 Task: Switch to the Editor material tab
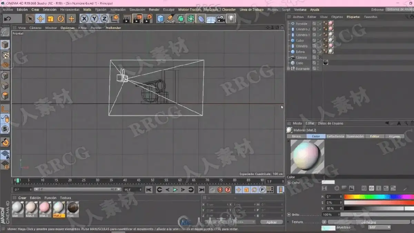375,136
